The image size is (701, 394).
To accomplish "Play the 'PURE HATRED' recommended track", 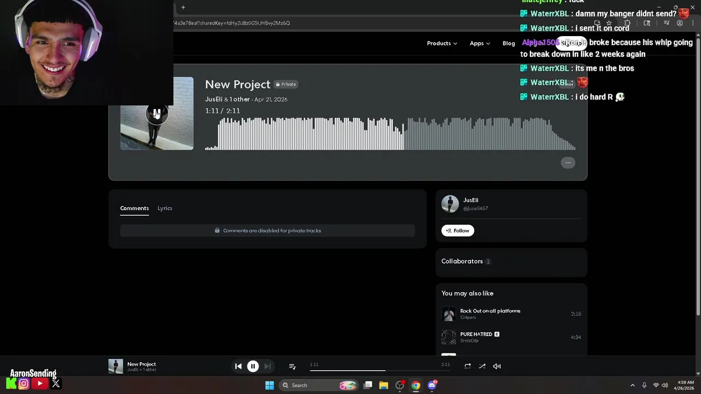I will pyautogui.click(x=476, y=334).
